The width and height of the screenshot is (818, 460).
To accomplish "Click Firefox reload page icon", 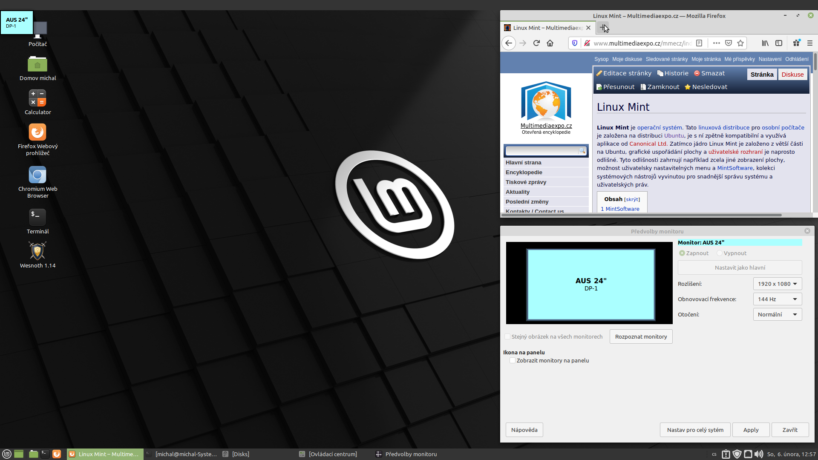I will pyautogui.click(x=536, y=43).
